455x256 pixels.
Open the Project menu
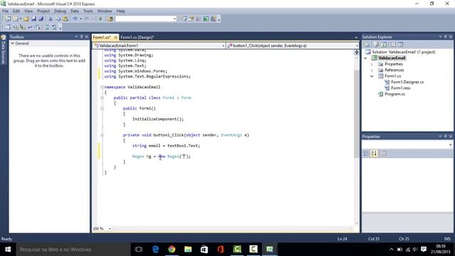coord(43,11)
